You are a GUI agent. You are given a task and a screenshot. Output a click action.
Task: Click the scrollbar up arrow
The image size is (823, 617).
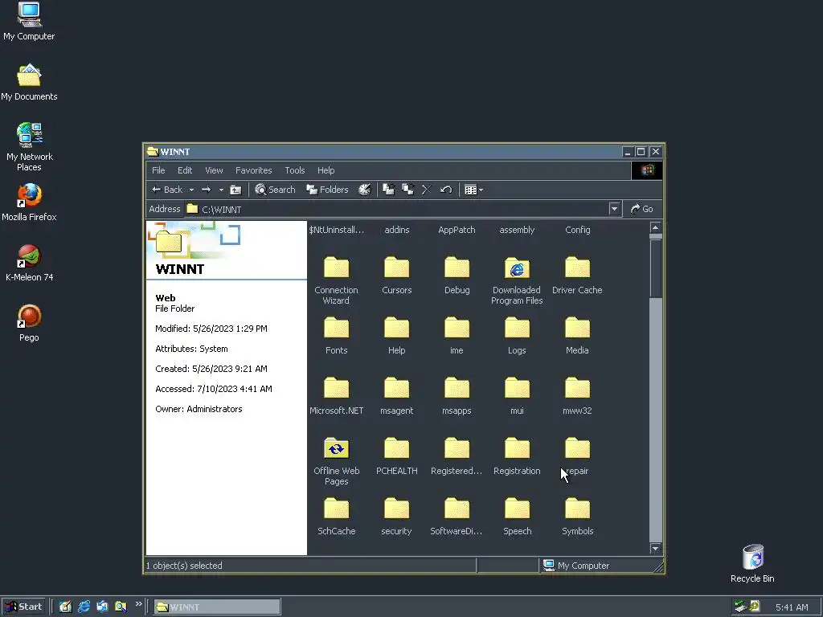[x=655, y=227]
